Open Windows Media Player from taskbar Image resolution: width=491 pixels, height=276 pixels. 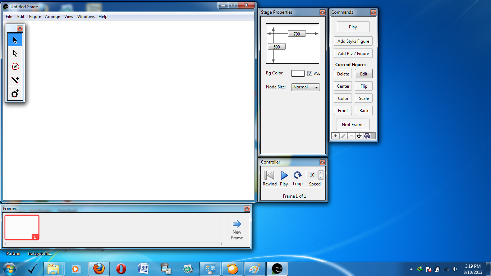point(75,269)
